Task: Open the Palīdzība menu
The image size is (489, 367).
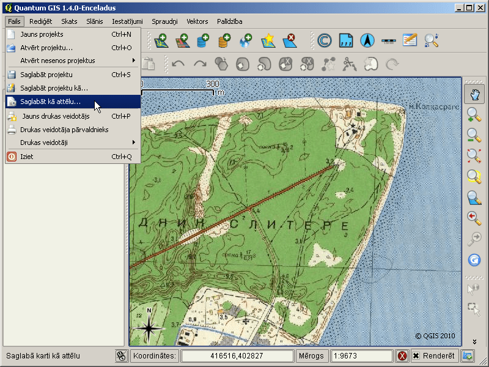Action: [230, 21]
